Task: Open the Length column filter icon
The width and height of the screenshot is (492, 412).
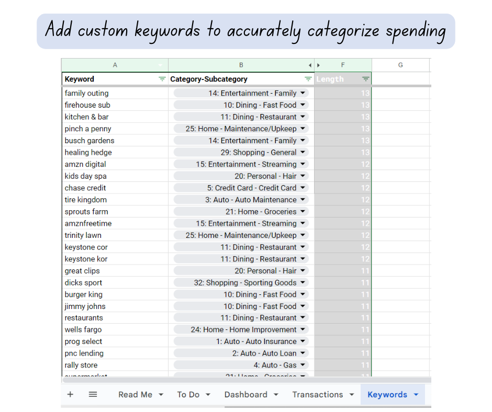Action: 365,79
